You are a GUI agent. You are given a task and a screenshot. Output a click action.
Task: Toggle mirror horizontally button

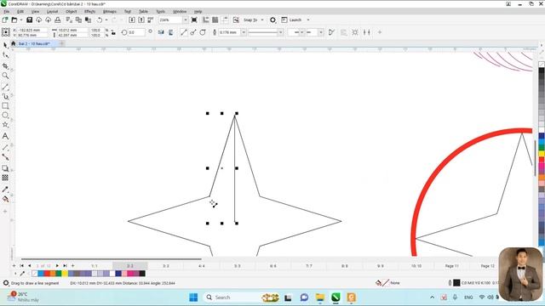coord(161,32)
